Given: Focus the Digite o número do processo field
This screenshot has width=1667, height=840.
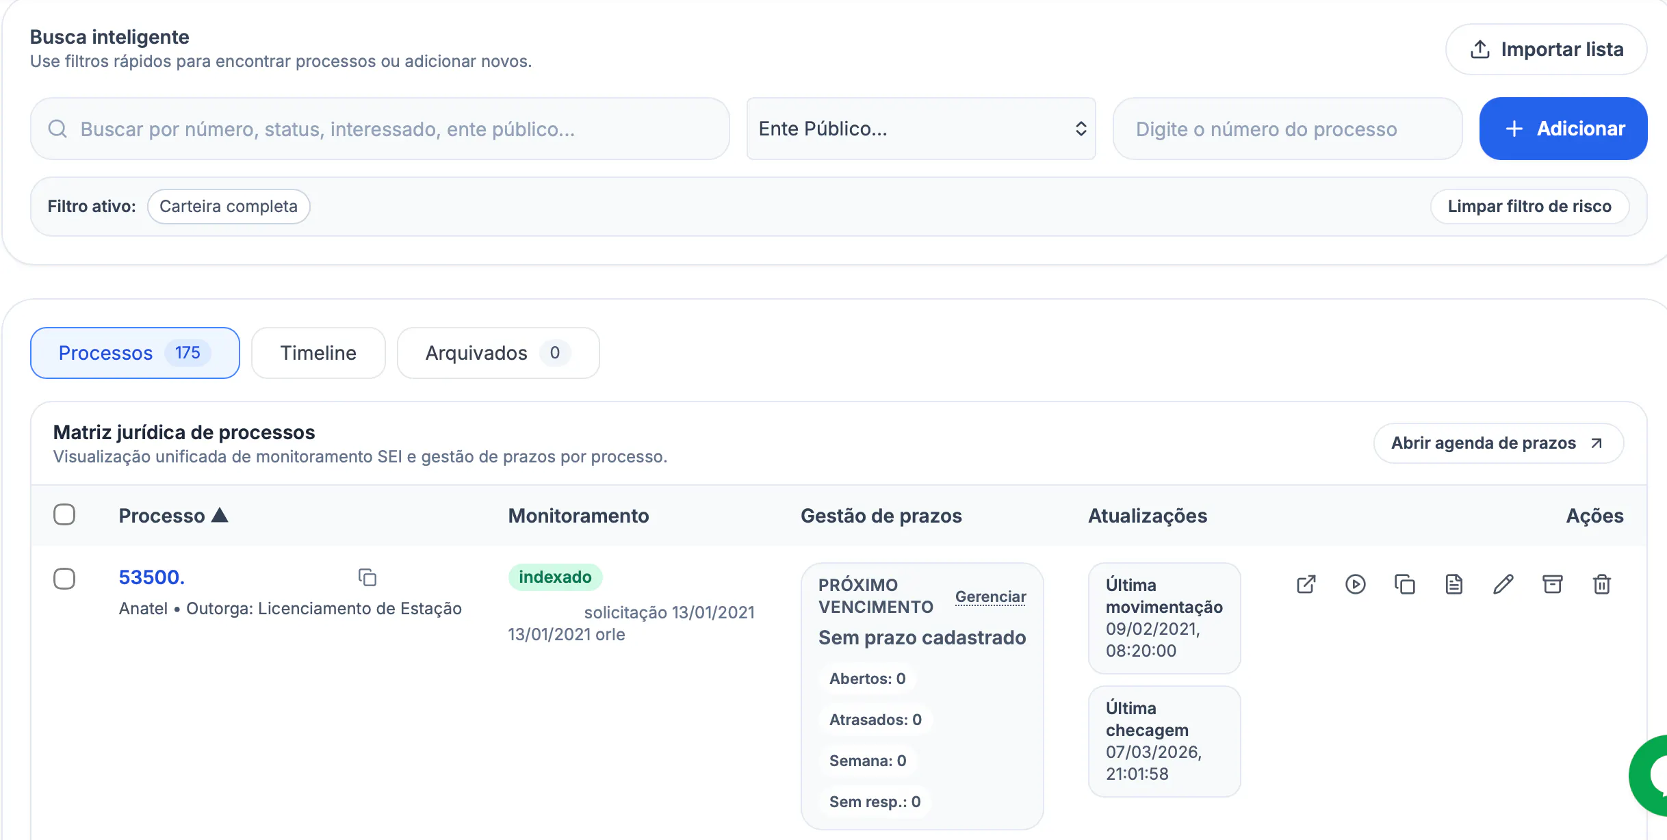Looking at the screenshot, I should [1288, 129].
